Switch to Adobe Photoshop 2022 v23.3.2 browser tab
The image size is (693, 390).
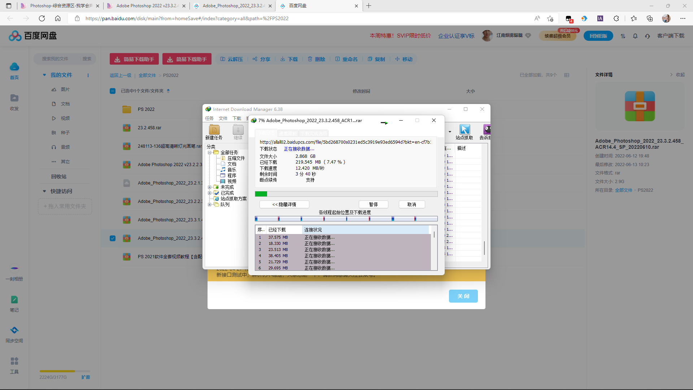[146, 6]
